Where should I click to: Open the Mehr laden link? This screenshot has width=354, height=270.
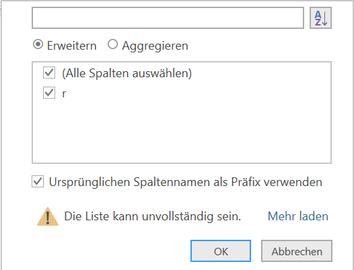click(297, 216)
